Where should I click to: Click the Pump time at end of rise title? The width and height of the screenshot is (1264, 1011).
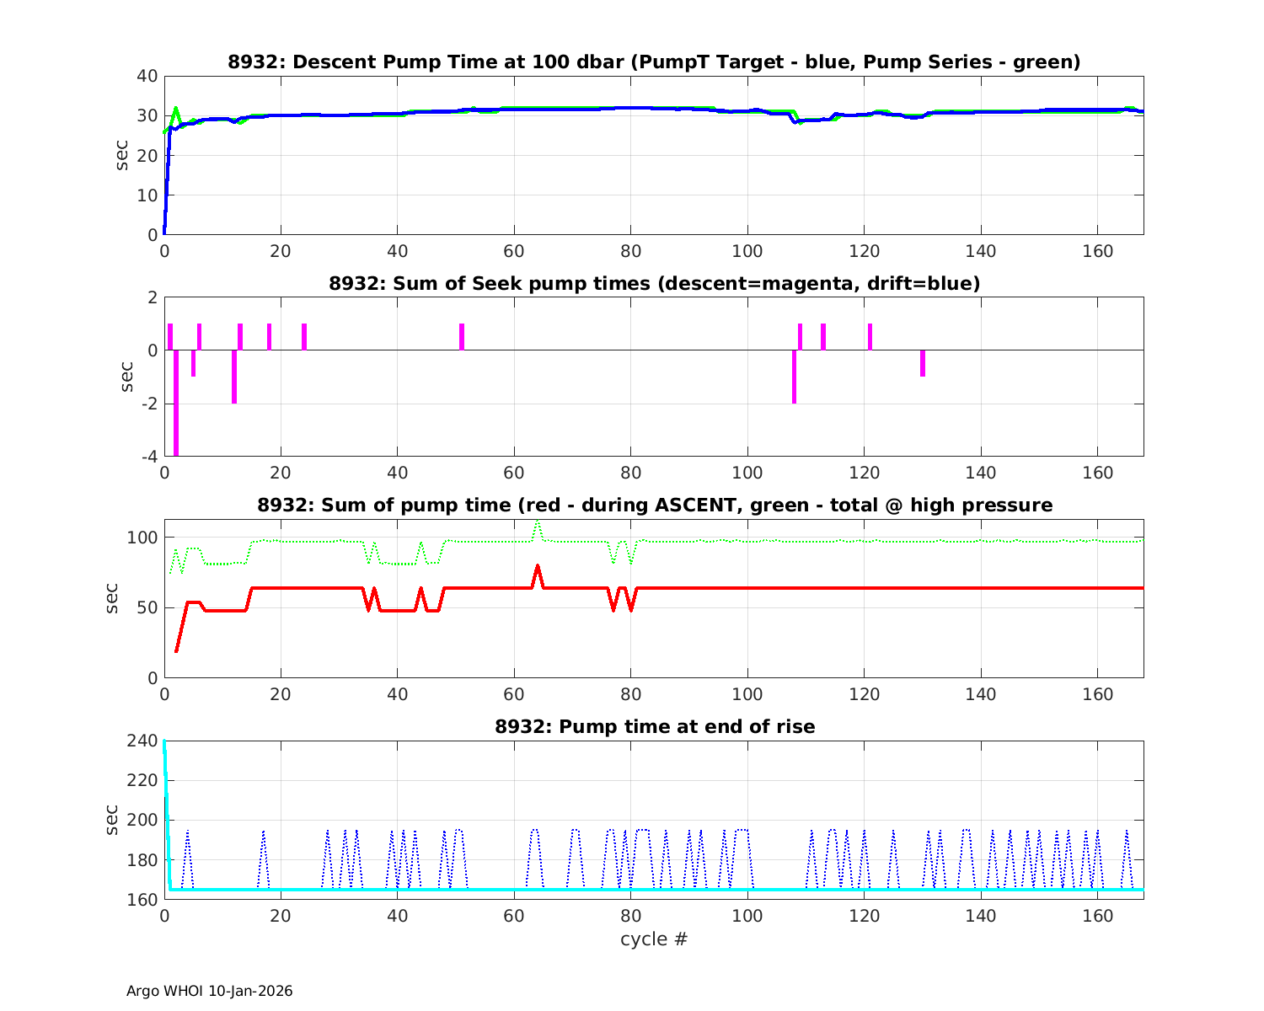point(654,726)
